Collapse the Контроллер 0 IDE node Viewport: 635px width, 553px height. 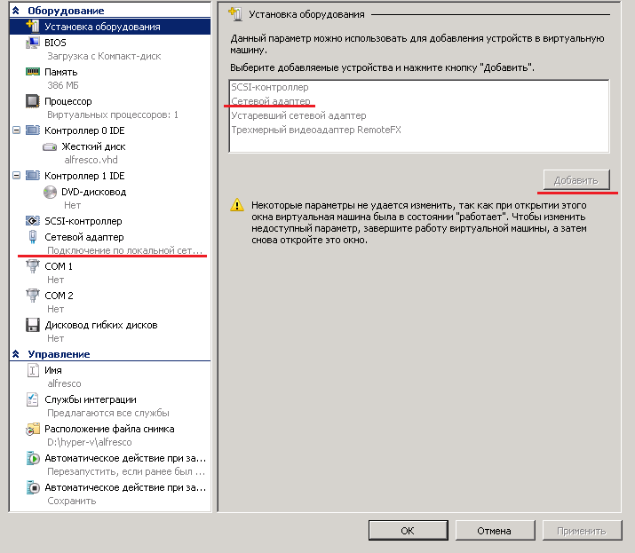[17, 130]
